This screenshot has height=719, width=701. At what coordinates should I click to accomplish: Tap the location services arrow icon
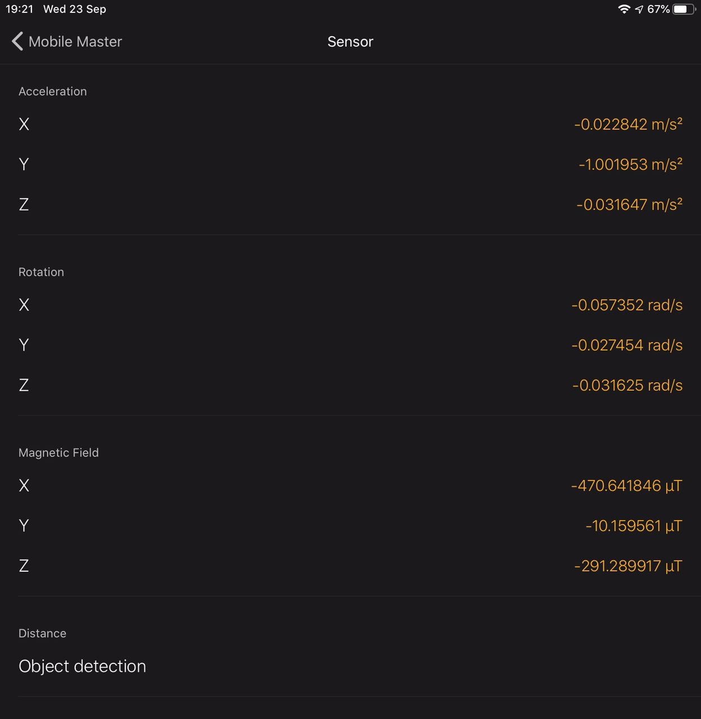tap(639, 9)
